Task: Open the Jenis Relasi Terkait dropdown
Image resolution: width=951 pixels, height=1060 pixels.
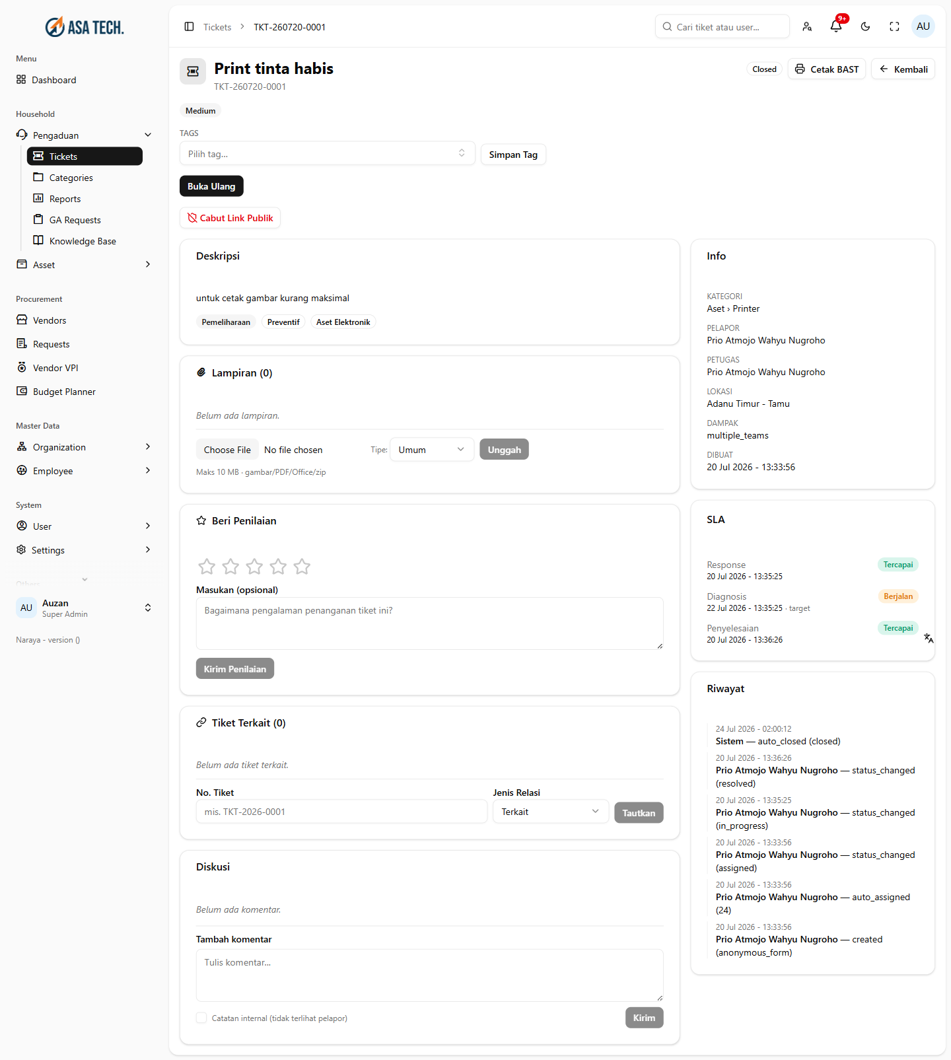Action: coord(551,812)
